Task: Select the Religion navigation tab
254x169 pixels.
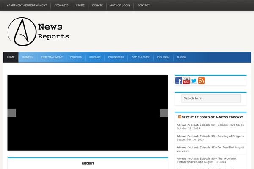Action: point(163,57)
